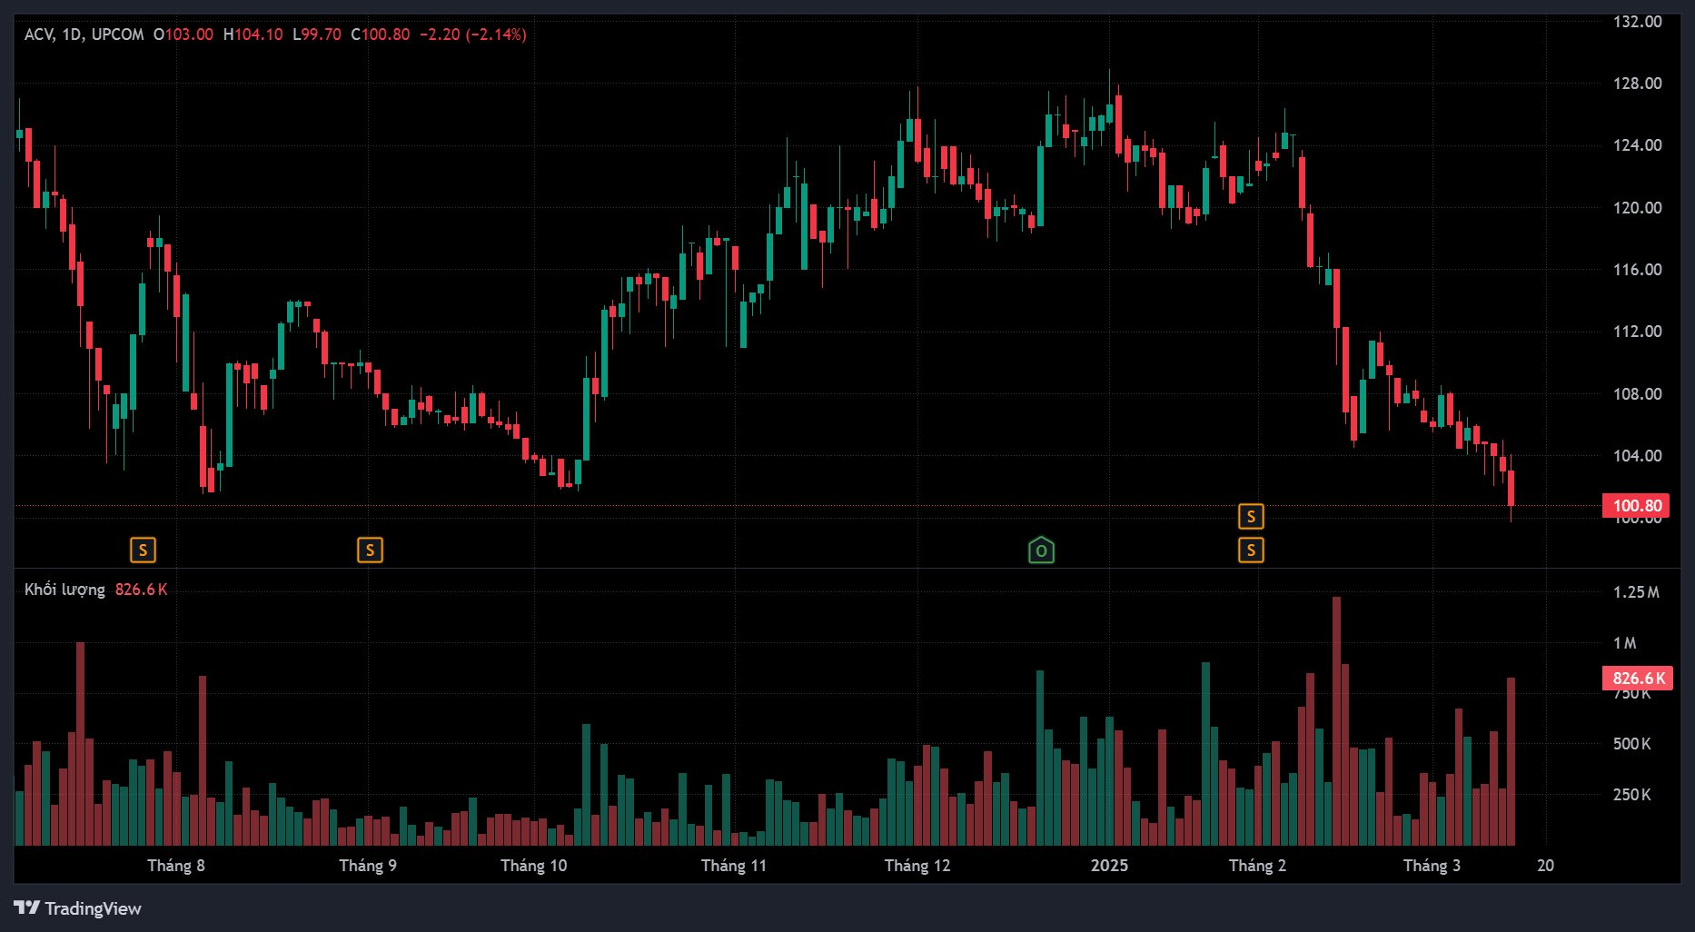1695x932 pixels.
Task: Click the upper S marker near Tháng 2
Action: [1251, 516]
